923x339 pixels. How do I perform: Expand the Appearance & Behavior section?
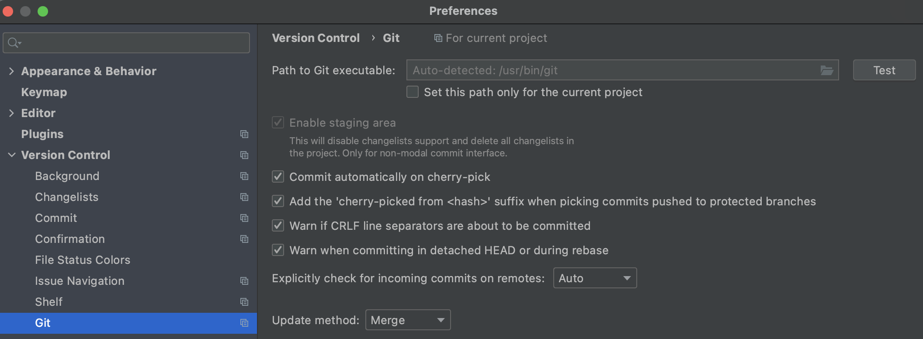(12, 71)
